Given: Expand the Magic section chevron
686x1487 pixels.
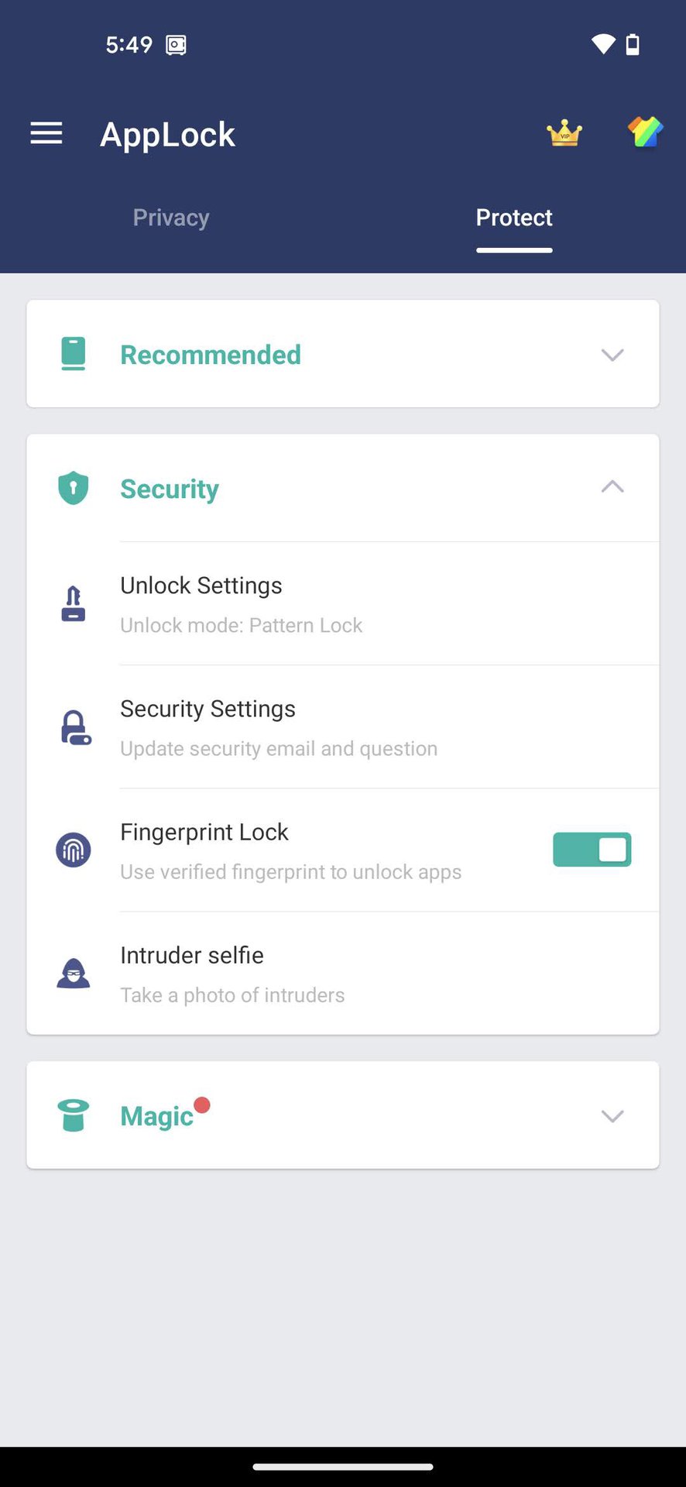Looking at the screenshot, I should point(612,1116).
